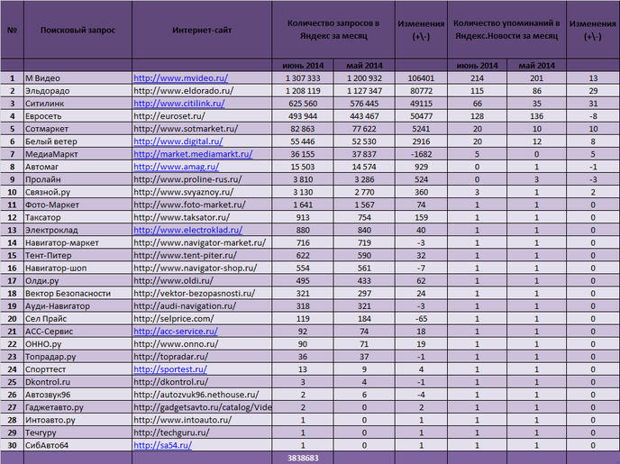Open the digital.ru hyperlink
Viewport: 620px width, 464px height.
pyautogui.click(x=178, y=142)
